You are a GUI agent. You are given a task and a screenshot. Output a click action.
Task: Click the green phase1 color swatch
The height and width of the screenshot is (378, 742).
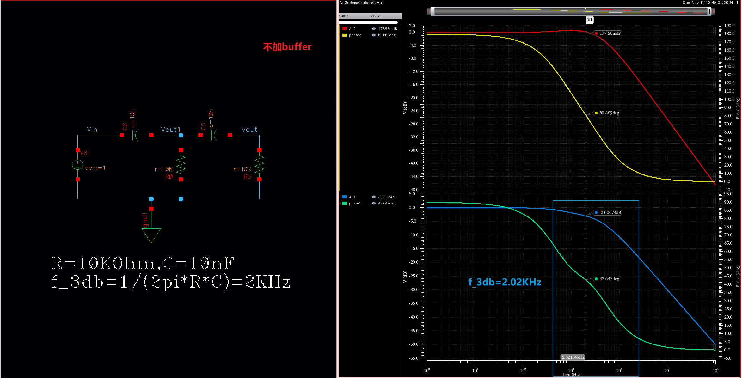tap(345, 203)
